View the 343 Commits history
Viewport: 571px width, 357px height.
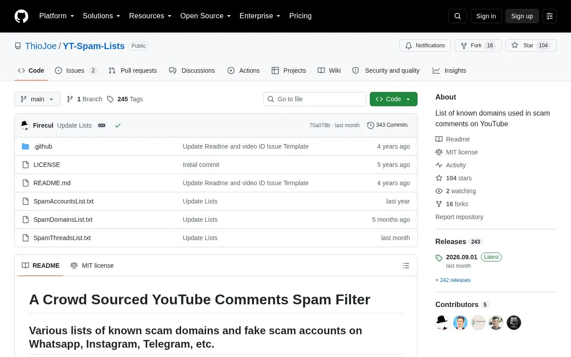coord(387,125)
